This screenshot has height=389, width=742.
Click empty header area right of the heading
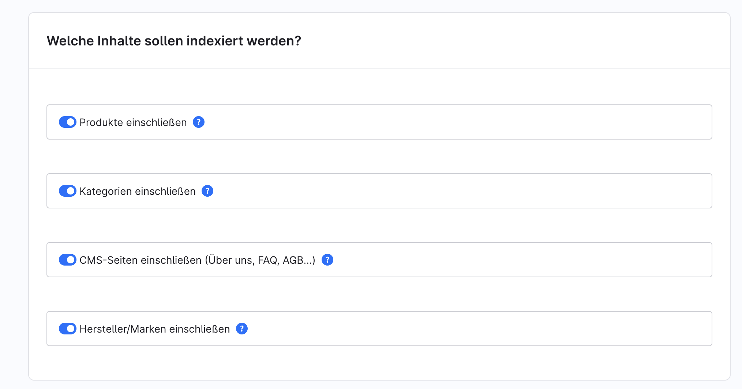pyautogui.click(x=512, y=41)
